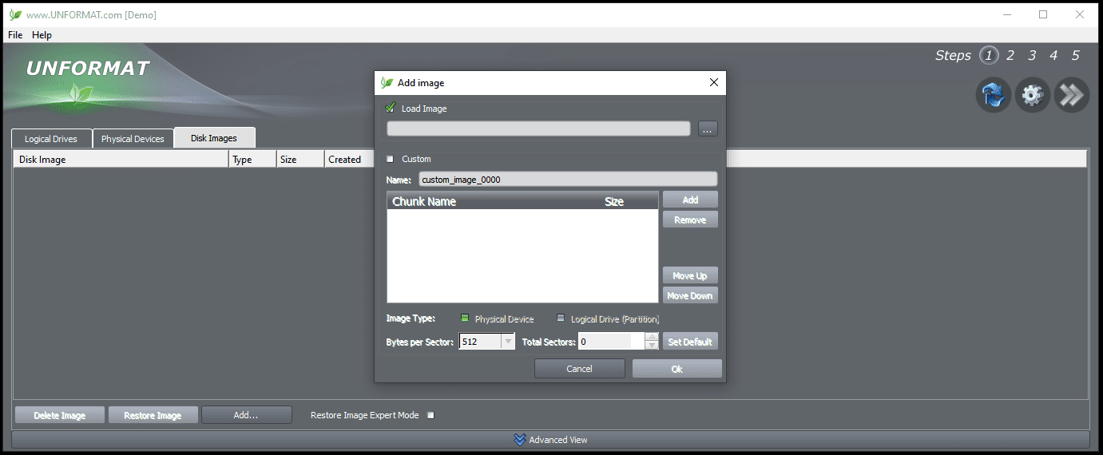Click the load image path field
Screen dimensions: 1103x455
coord(538,129)
